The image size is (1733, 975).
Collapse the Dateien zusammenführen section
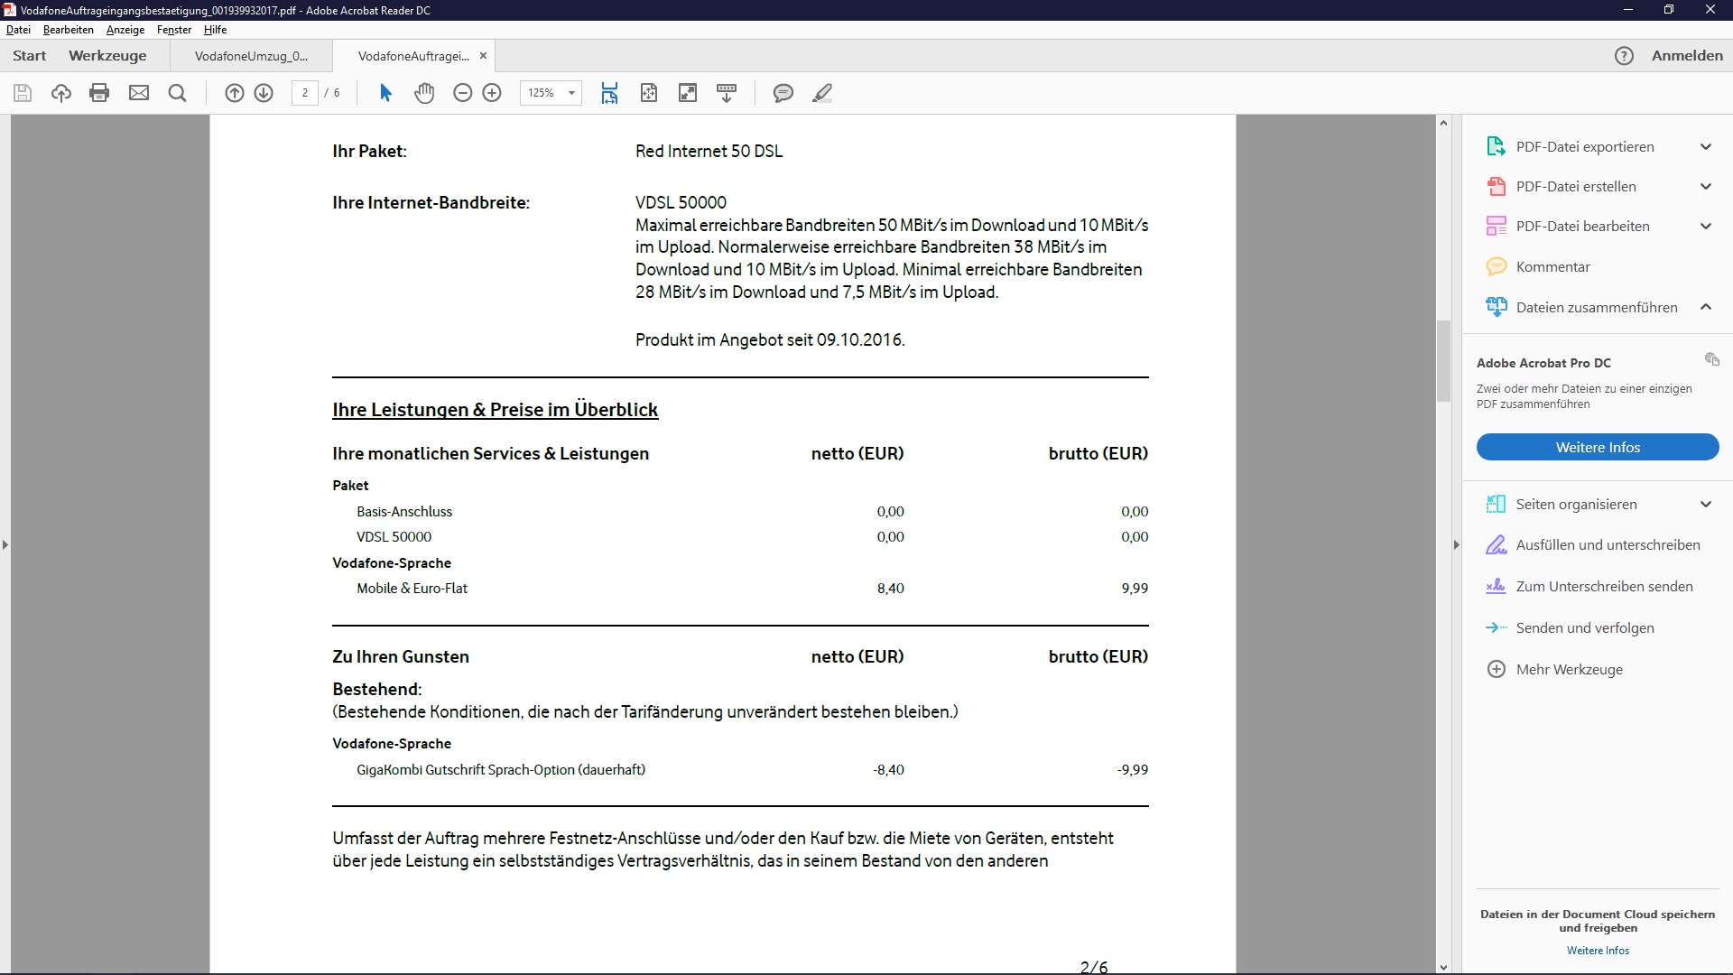tap(1705, 307)
